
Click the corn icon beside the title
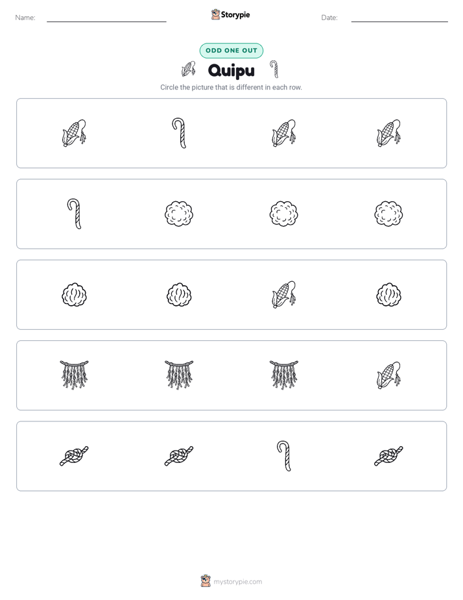point(189,69)
